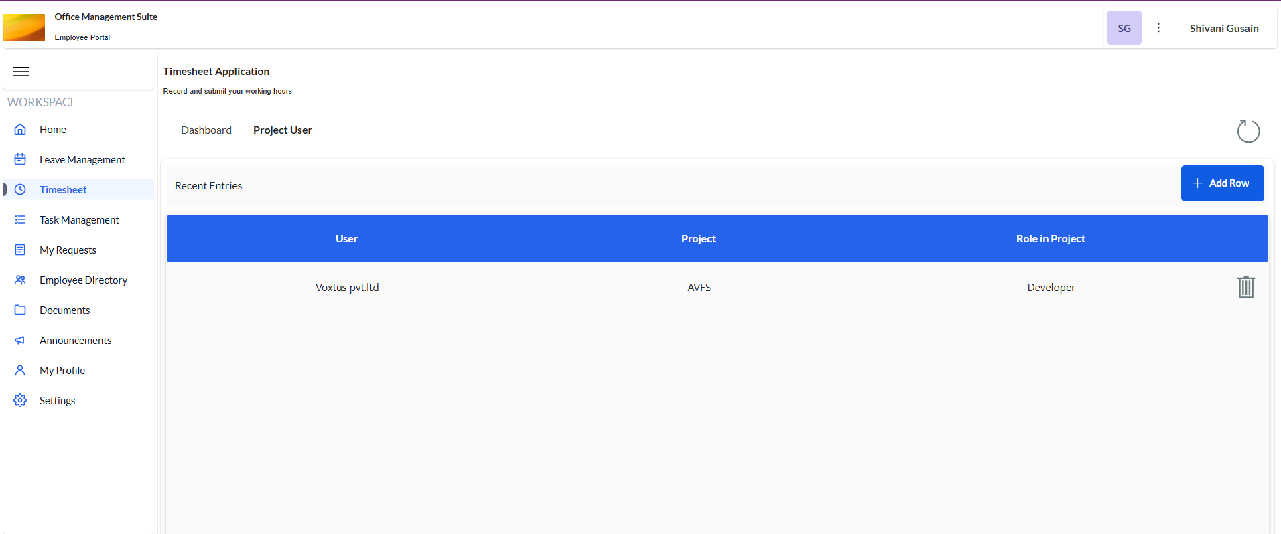
Task: Click the Home house icon
Action: [20, 129]
